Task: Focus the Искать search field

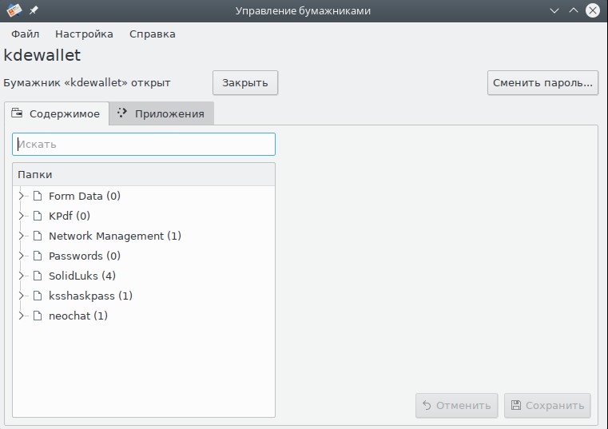Action: tap(144, 145)
